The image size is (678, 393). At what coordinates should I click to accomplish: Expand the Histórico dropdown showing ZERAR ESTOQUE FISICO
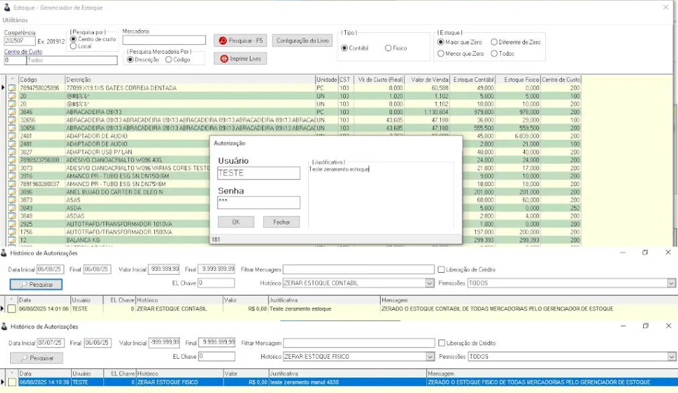click(x=430, y=357)
